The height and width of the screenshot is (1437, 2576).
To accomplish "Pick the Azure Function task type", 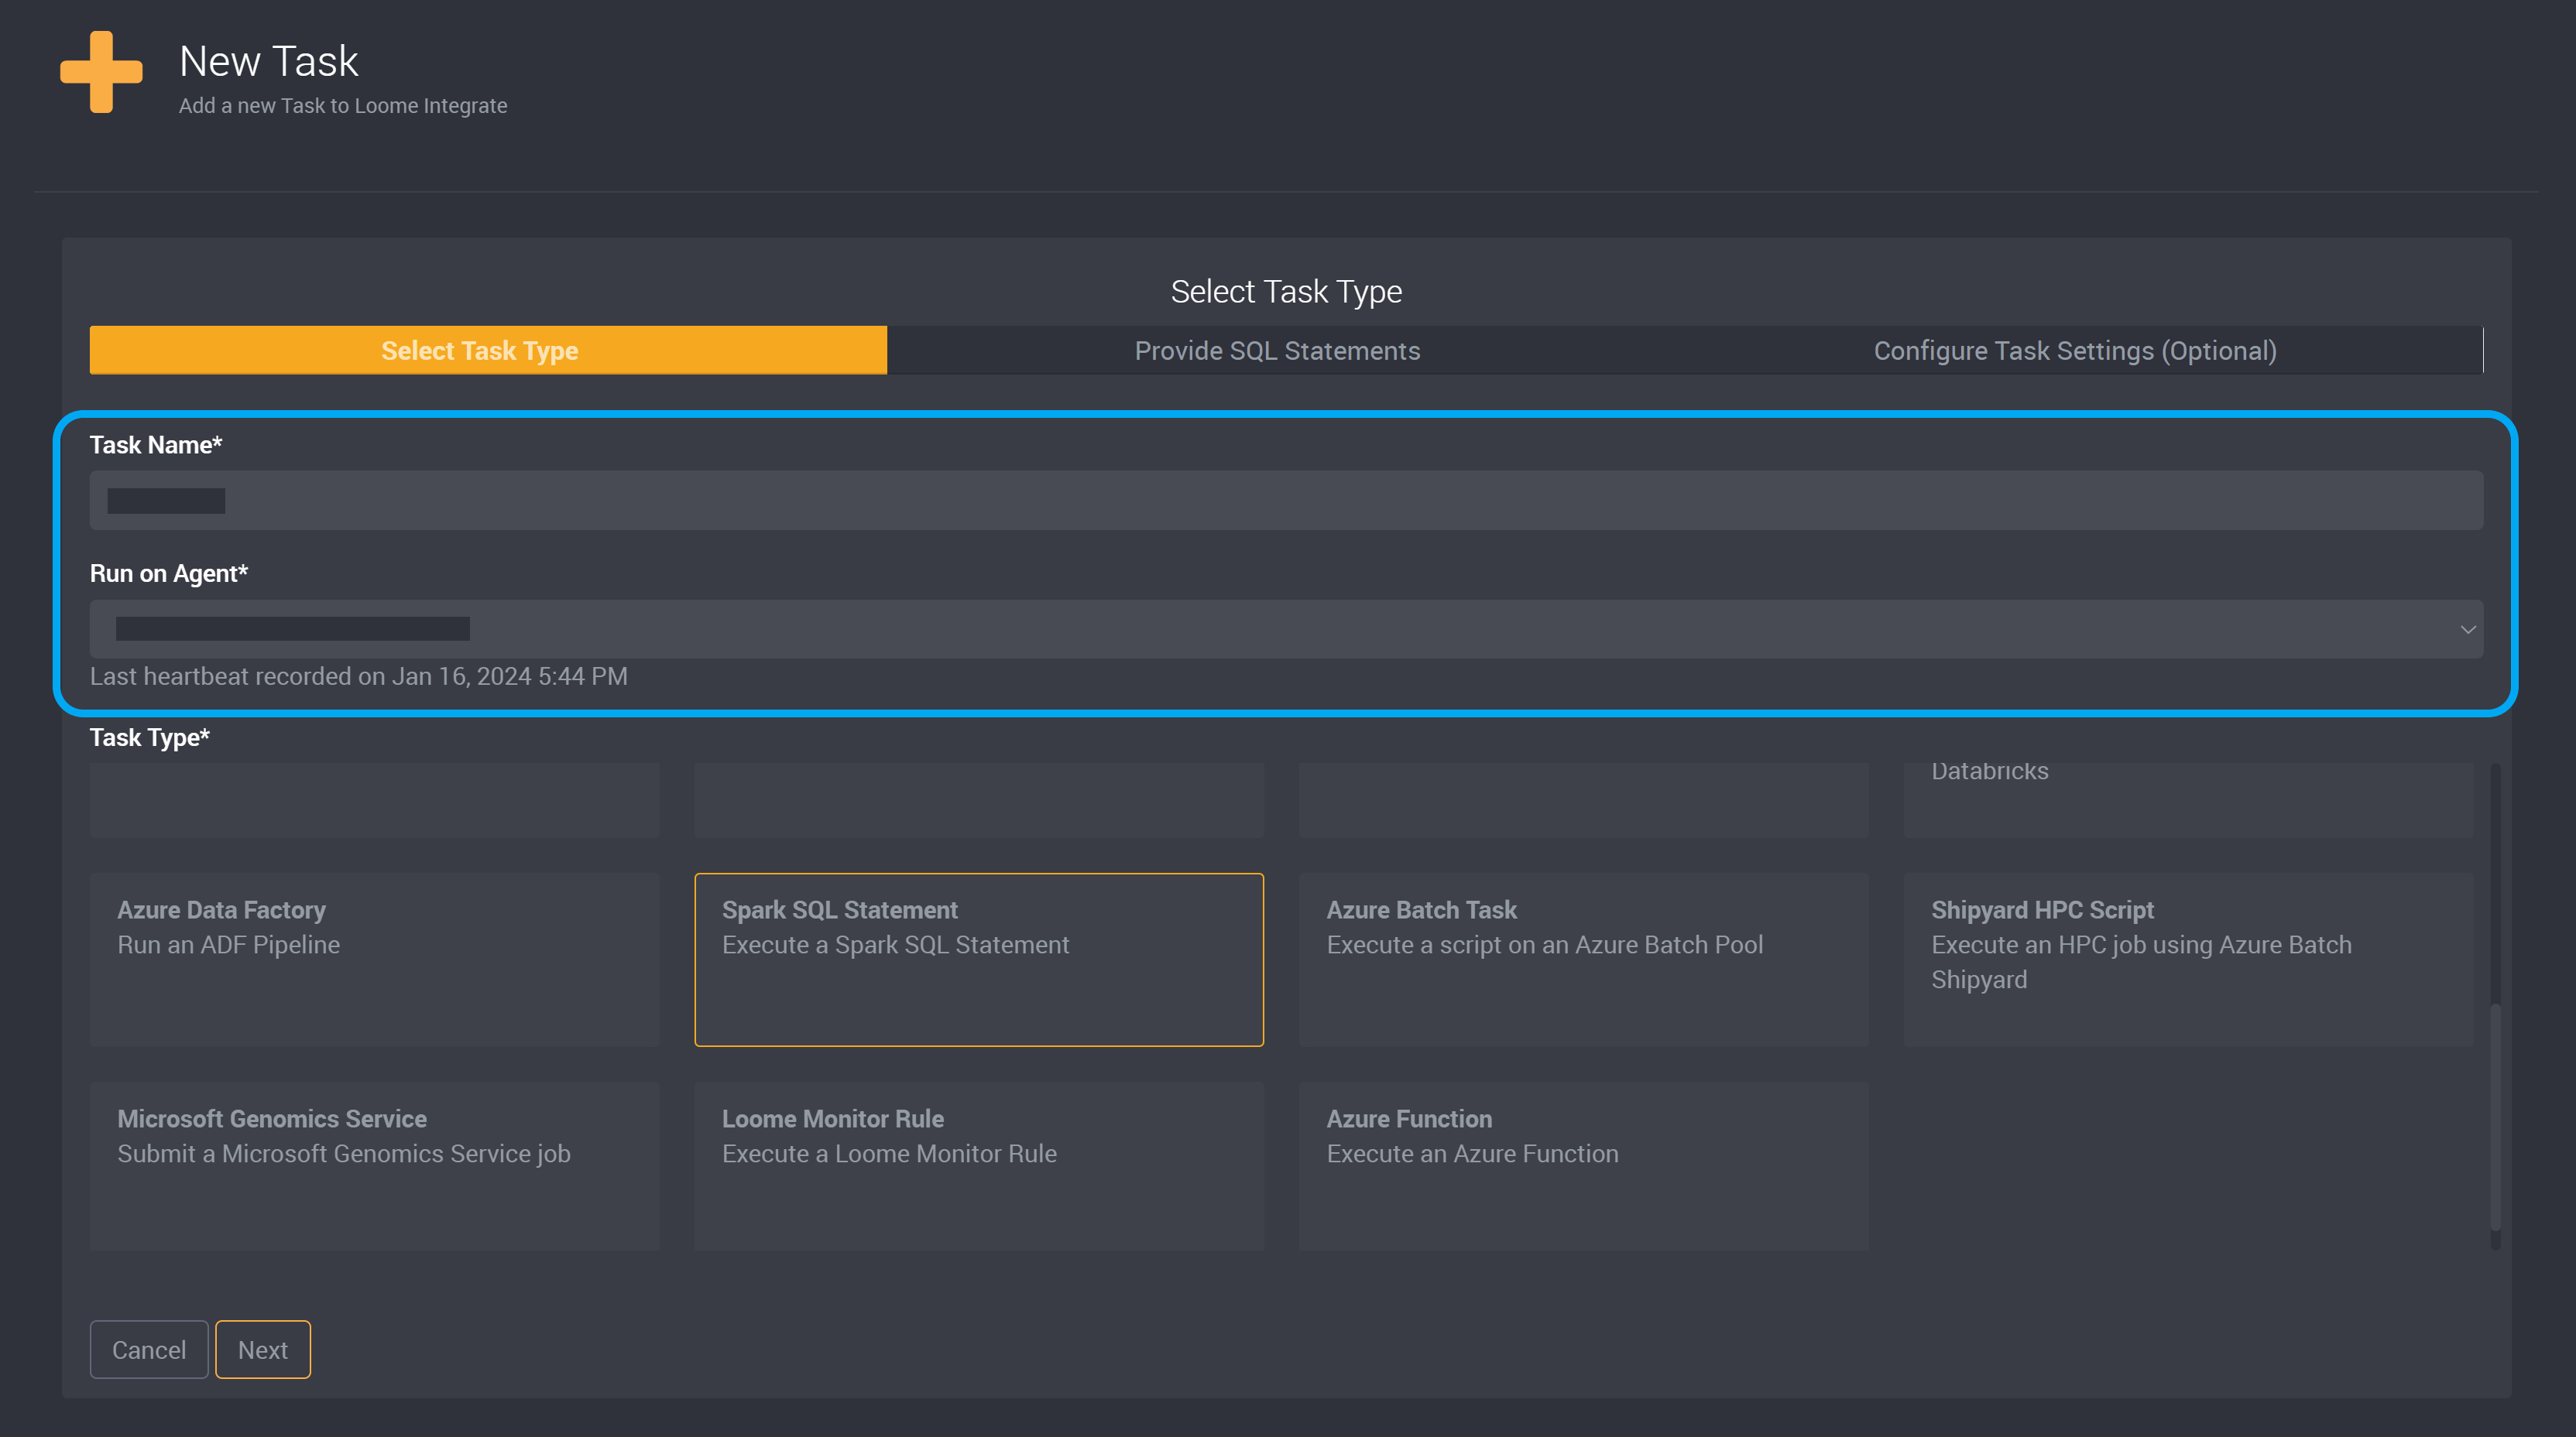I will pyautogui.click(x=1583, y=1165).
